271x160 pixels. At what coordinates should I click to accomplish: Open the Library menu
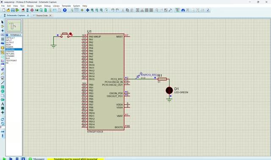pyautogui.click(x=56, y=6)
